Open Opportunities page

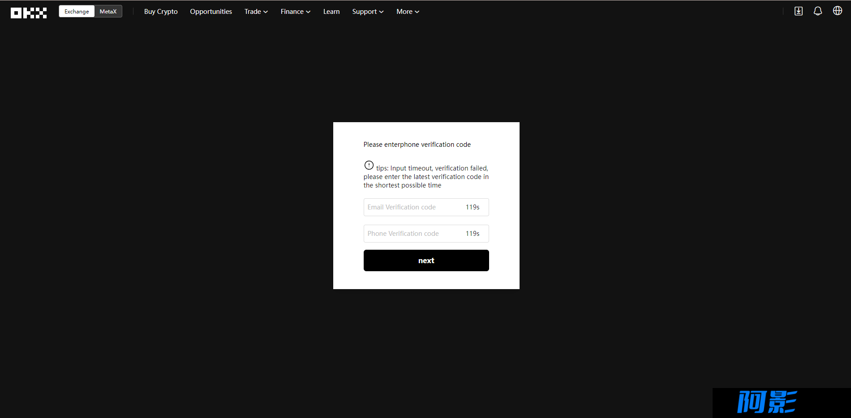(211, 12)
